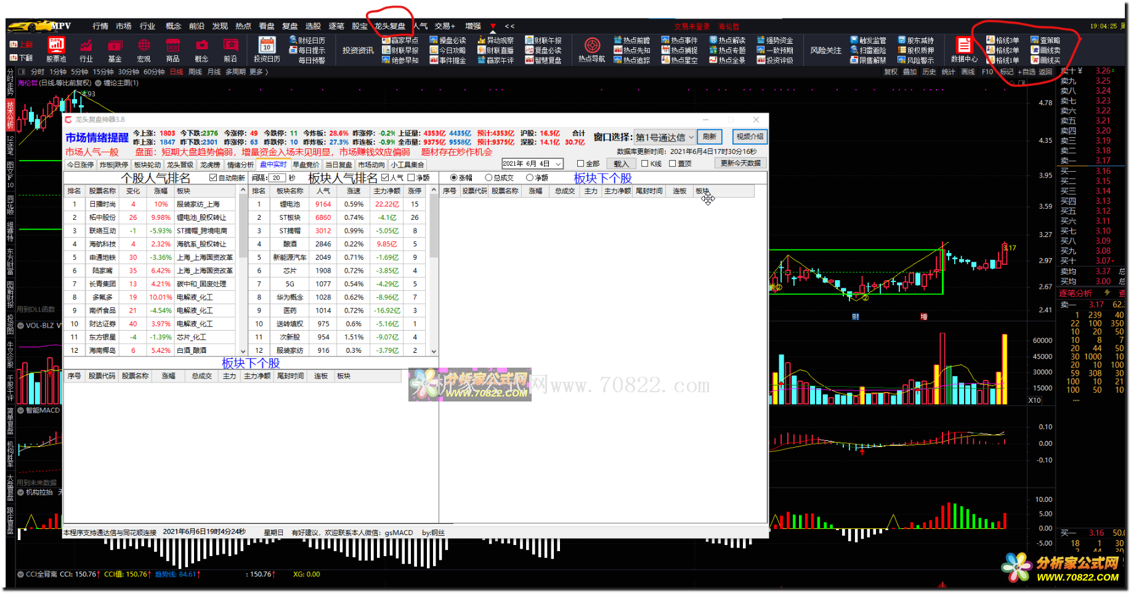Click the 格线3单 toolbar item
This screenshot has width=1131, height=593.
point(1003,41)
